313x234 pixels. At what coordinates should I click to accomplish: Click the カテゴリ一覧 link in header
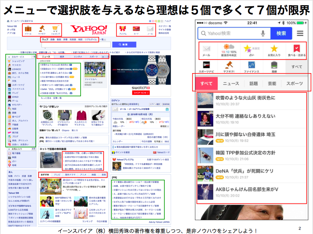(165, 26)
